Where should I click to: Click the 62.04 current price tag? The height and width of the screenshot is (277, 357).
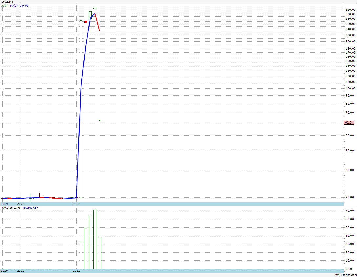(349, 122)
